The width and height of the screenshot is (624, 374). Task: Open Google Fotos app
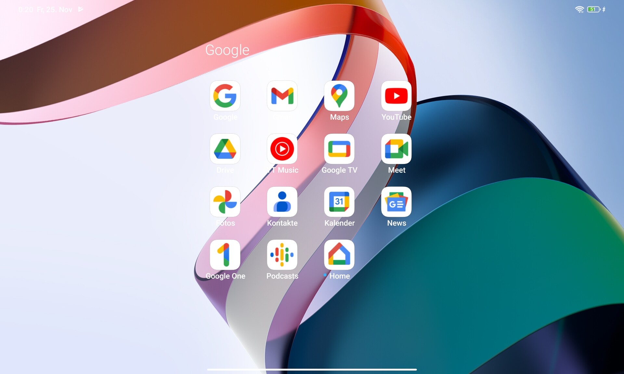225,202
